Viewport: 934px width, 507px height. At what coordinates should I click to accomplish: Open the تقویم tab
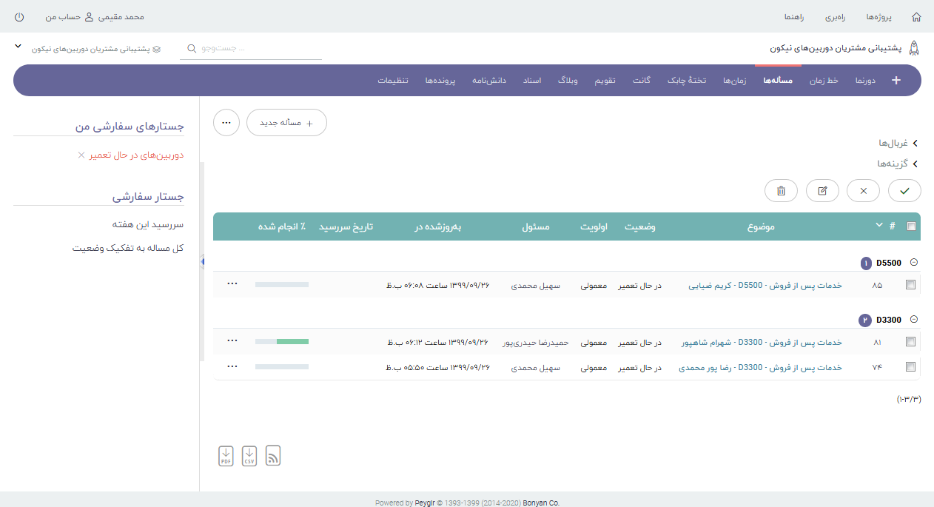[x=605, y=80]
